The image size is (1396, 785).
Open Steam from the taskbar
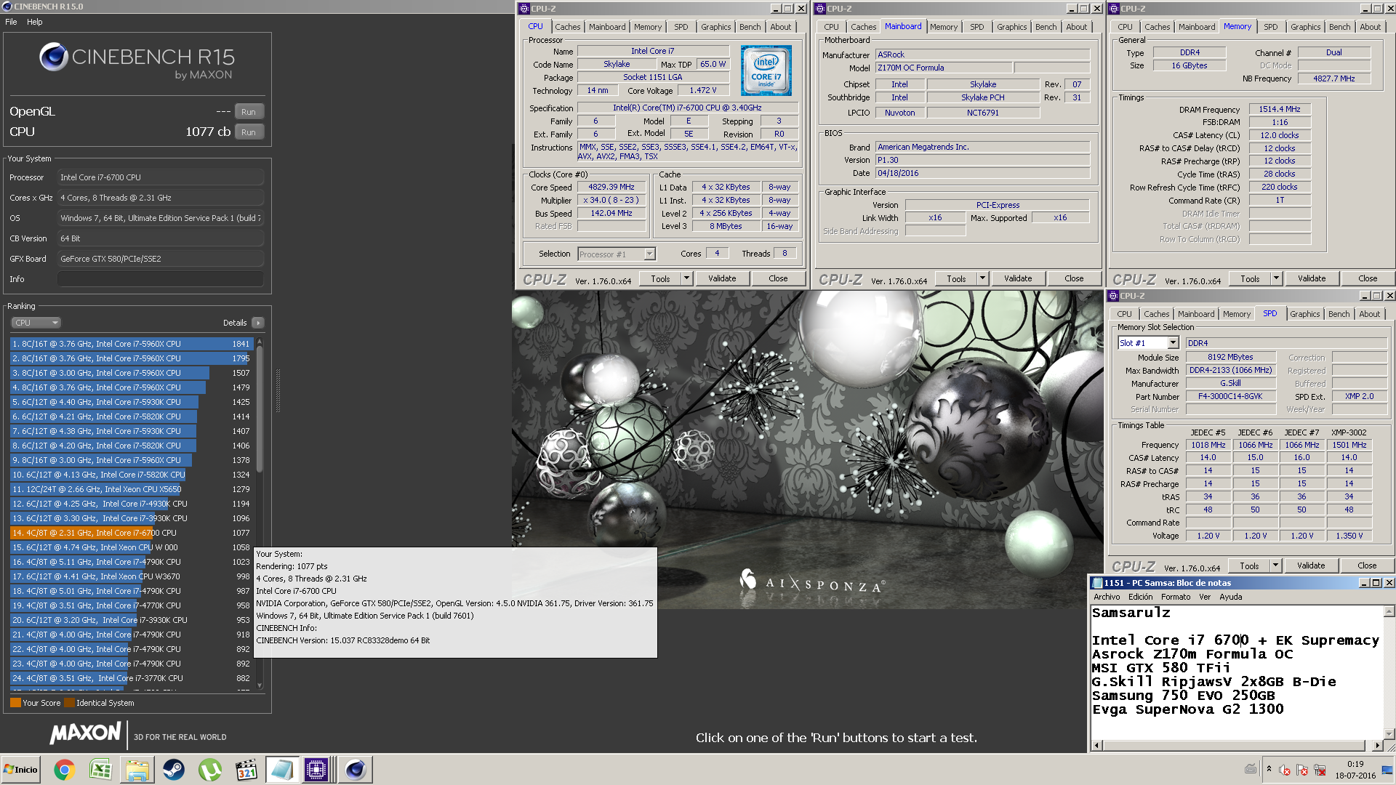tap(173, 770)
